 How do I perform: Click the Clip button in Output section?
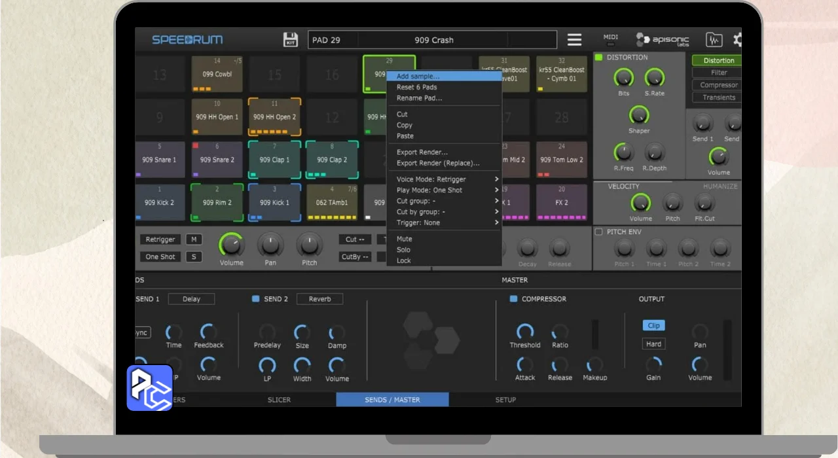(x=653, y=325)
